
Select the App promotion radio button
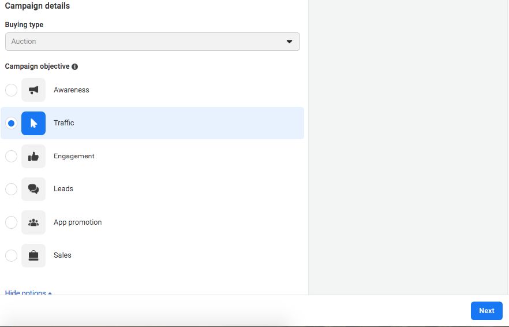[x=11, y=222]
